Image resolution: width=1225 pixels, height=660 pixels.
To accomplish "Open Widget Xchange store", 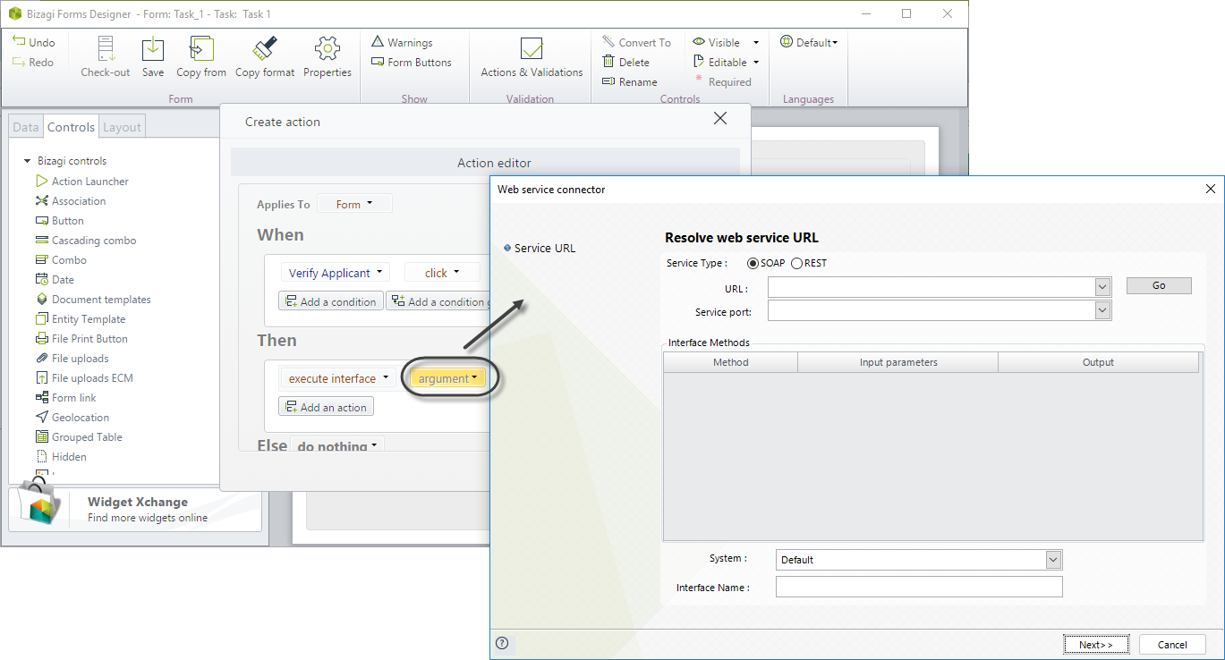I will [x=134, y=510].
